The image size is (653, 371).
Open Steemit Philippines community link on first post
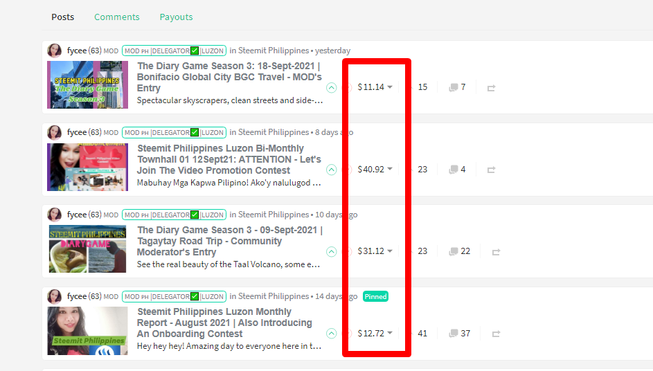274,51
